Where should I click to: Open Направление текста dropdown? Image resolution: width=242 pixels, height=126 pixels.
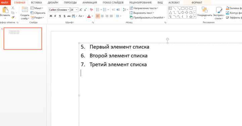pyautogui.click(x=144, y=8)
